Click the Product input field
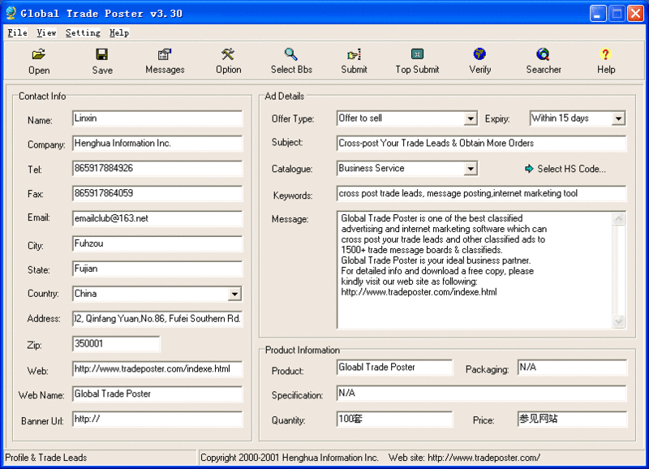The height and width of the screenshot is (469, 649). tap(394, 368)
